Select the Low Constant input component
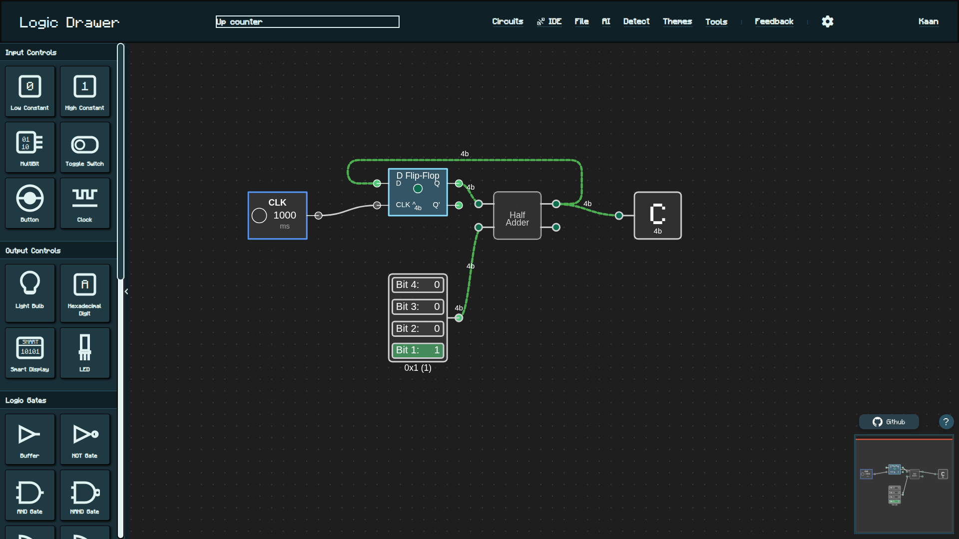The image size is (959, 539). pyautogui.click(x=30, y=91)
